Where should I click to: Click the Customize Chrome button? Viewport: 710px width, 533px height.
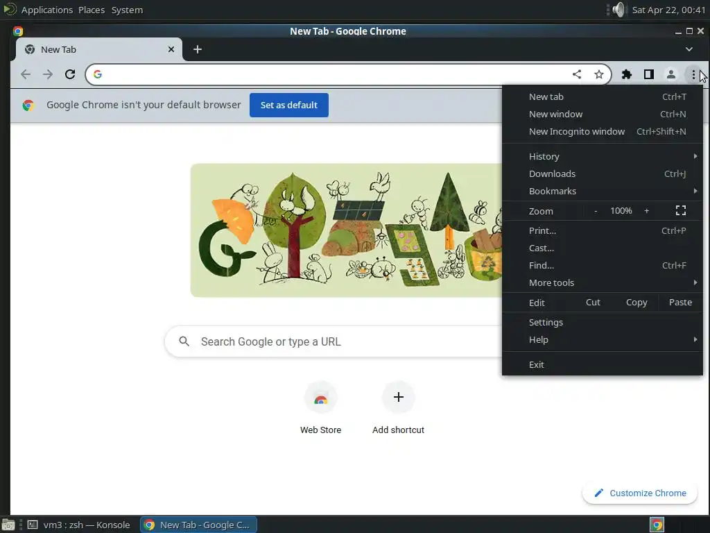(x=640, y=493)
